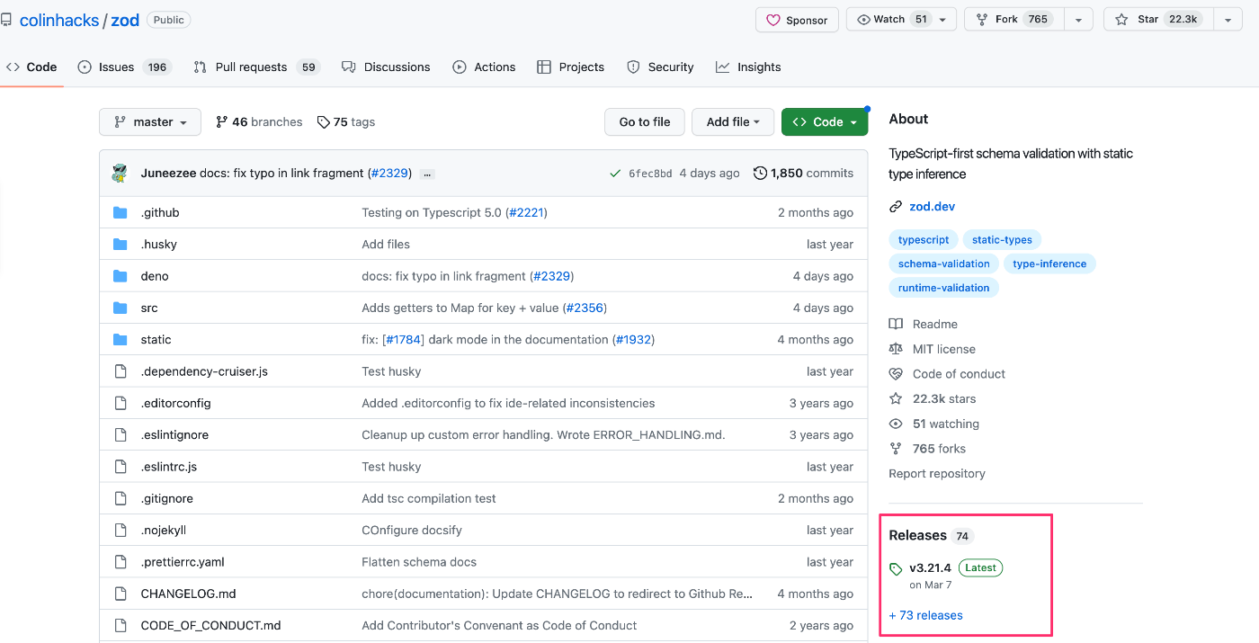Screen dimensions: 1259x643
Task: Click the zod.dev link chain icon
Action: 896,207
